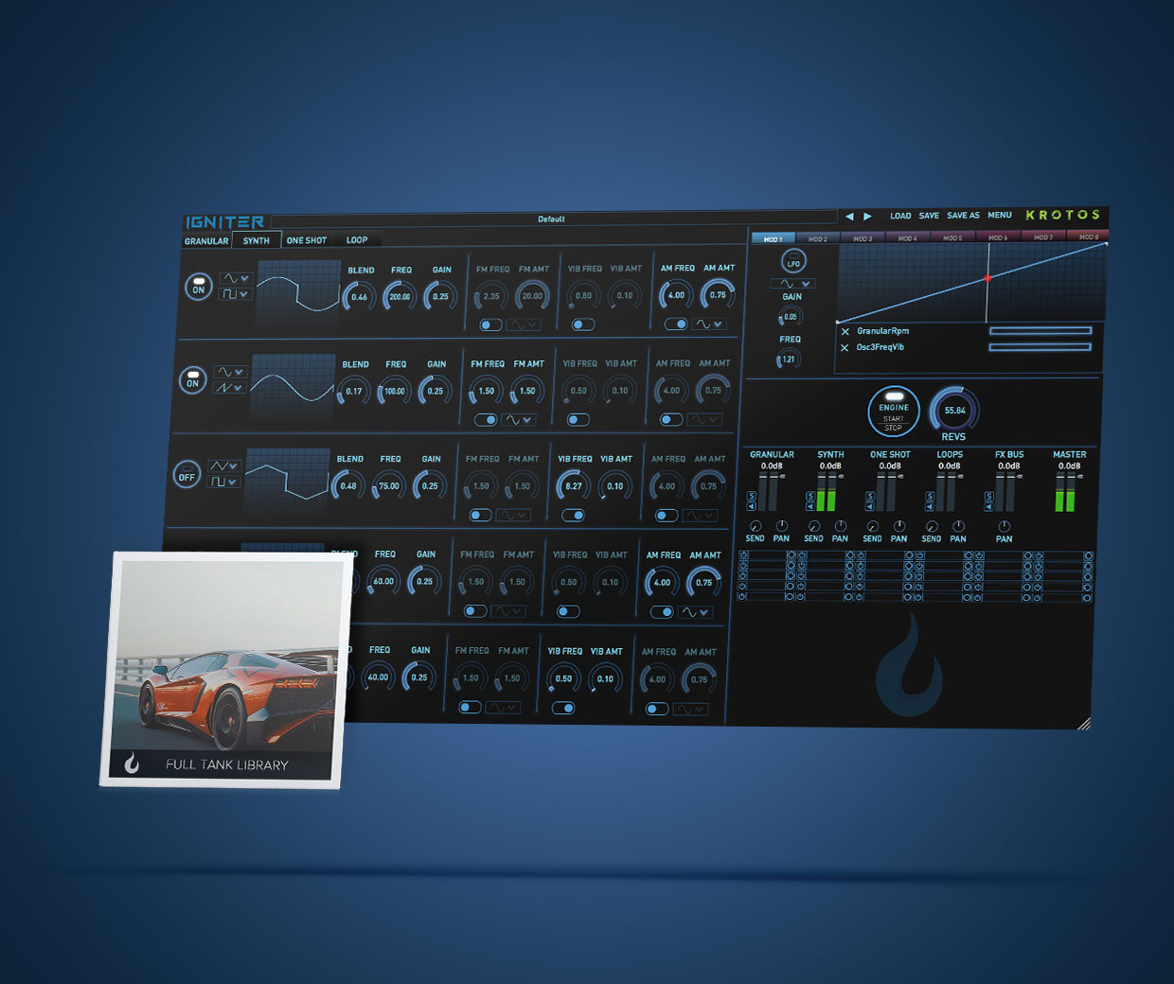The image size is (1174, 984).
Task: Solo the Loops mixer channel
Action: [x=930, y=496]
